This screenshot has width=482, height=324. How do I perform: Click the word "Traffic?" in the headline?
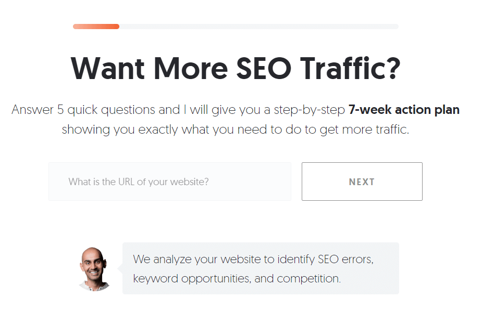pos(351,69)
